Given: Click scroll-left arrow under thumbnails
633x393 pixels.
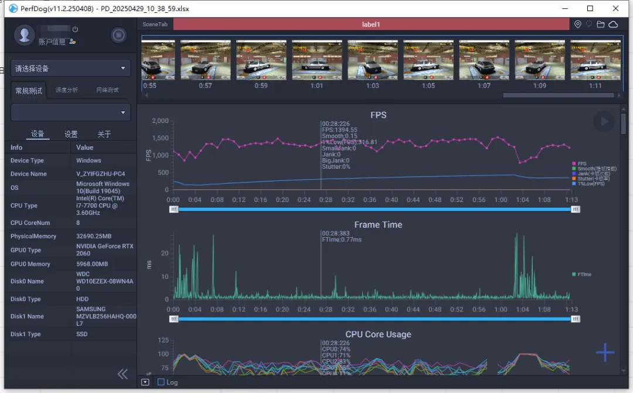Looking at the screenshot, I should click(147, 95).
